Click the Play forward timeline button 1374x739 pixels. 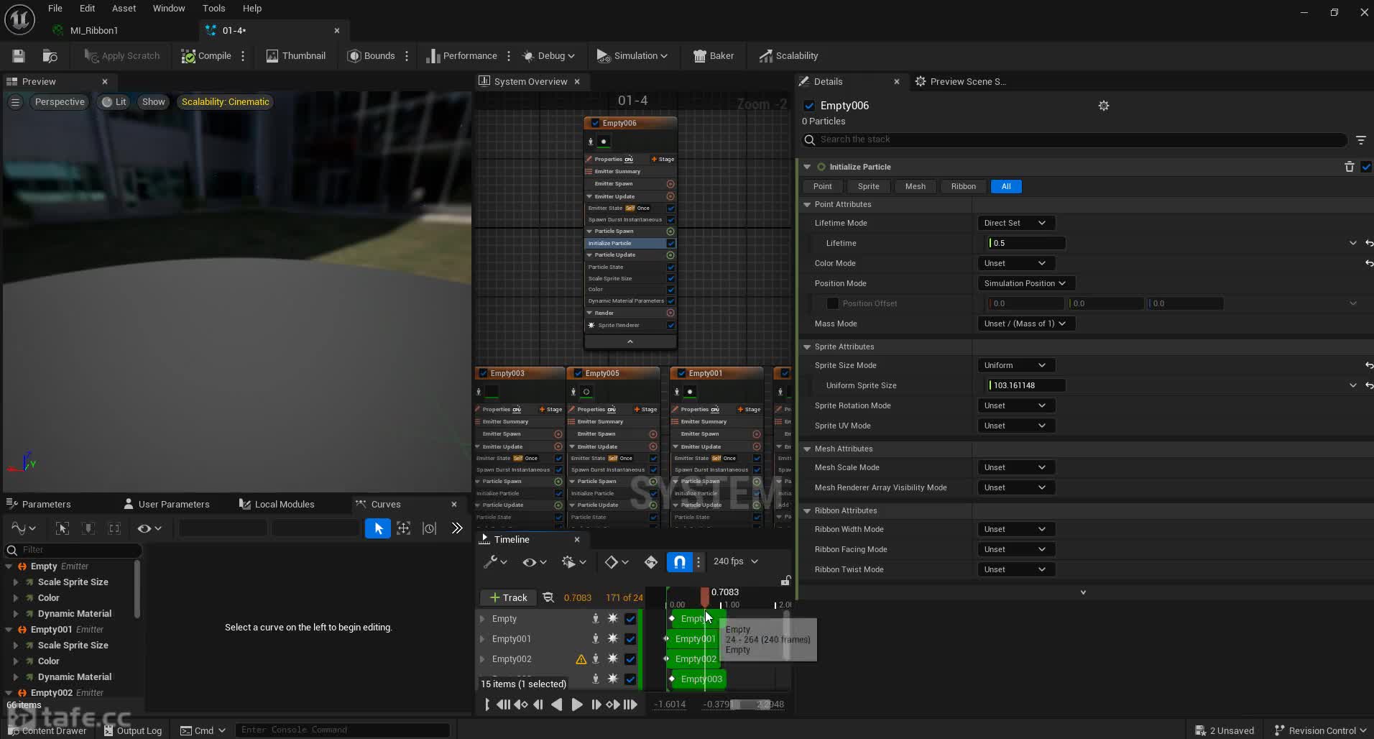click(576, 704)
